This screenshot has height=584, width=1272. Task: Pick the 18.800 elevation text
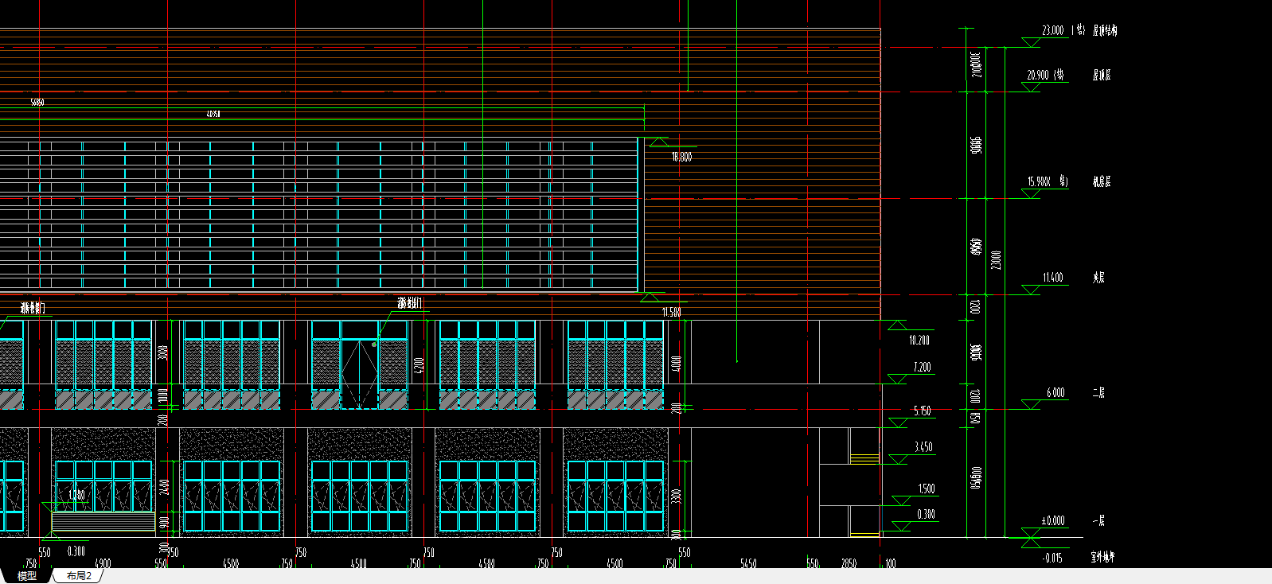click(x=681, y=158)
